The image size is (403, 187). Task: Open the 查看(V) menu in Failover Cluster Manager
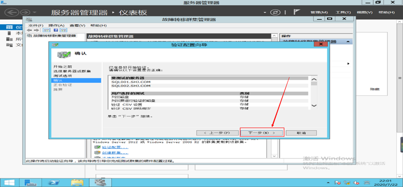[x=77, y=26]
